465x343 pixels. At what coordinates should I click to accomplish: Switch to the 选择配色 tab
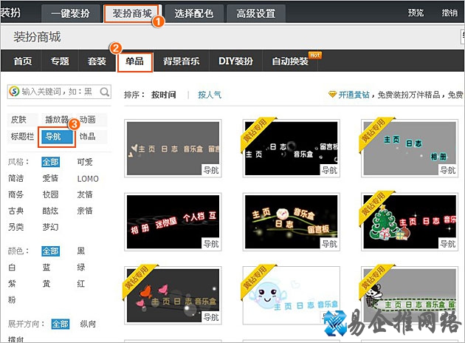pos(194,13)
